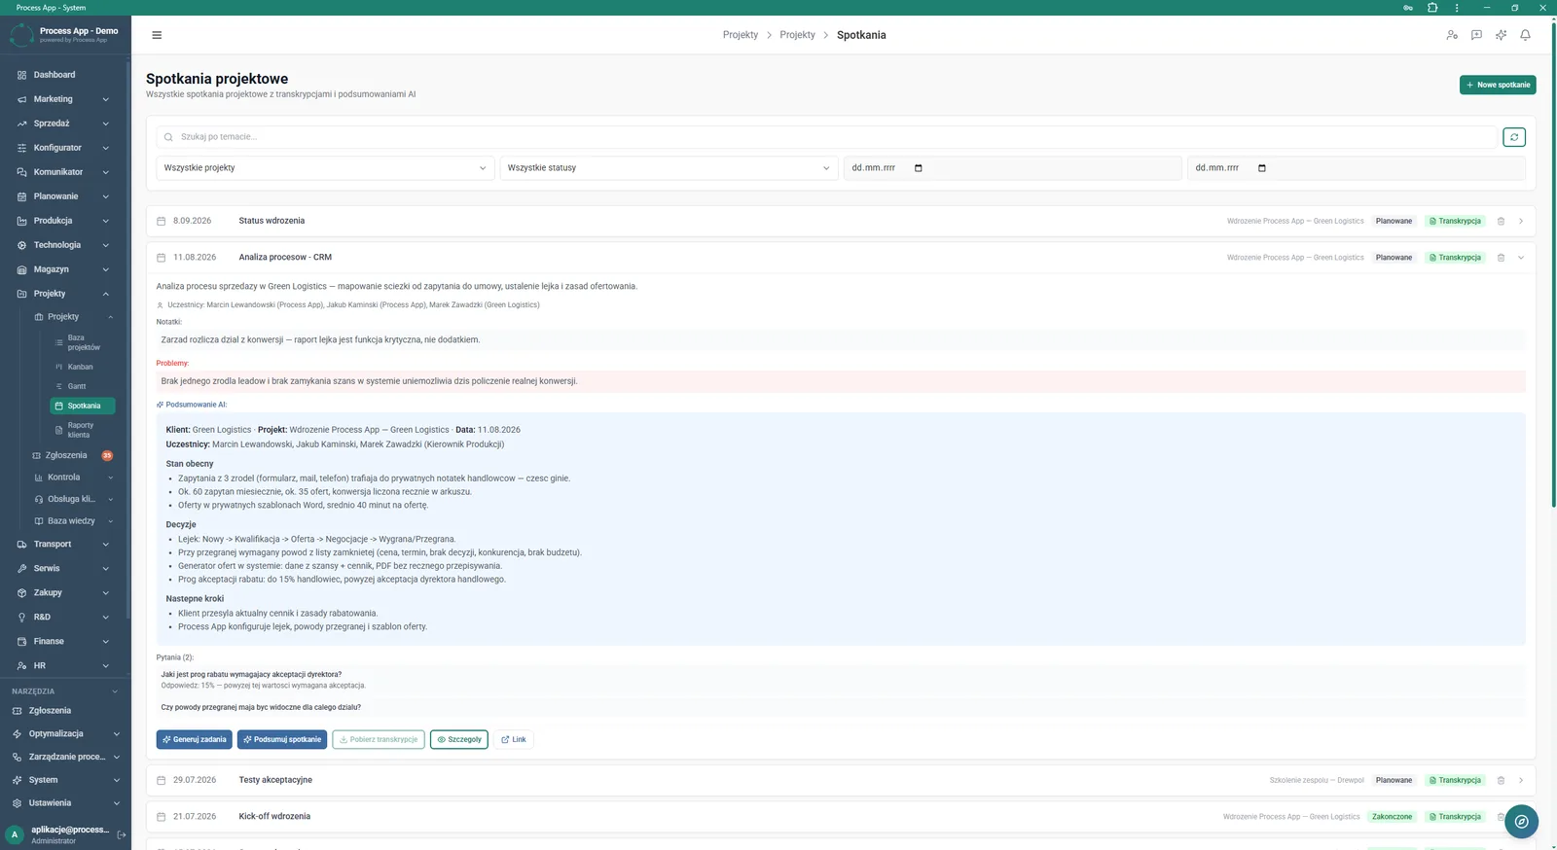Screen dimensions: 1557x850
Task: Click the key icon in title bar
Action: pos(1407,8)
